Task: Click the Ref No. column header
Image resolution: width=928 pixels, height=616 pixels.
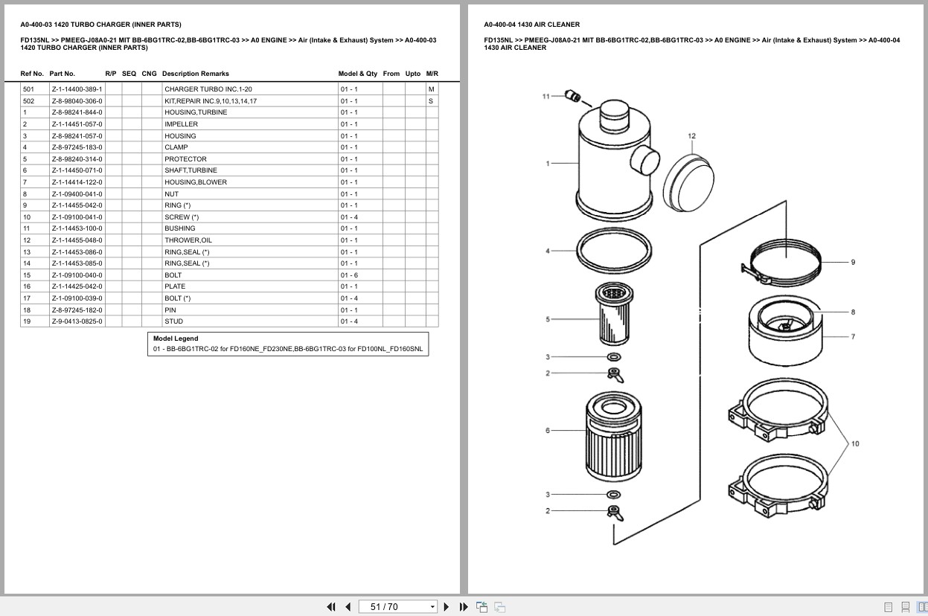Action: tap(32, 74)
